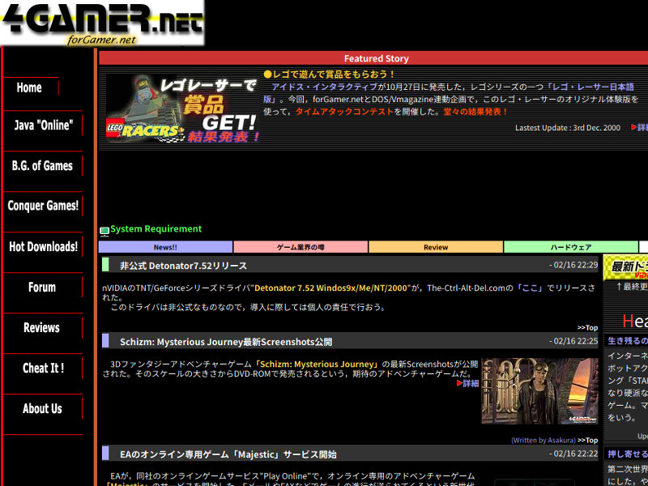Open 押し寄せる headline in right column
648x486 pixels.
coord(627,454)
